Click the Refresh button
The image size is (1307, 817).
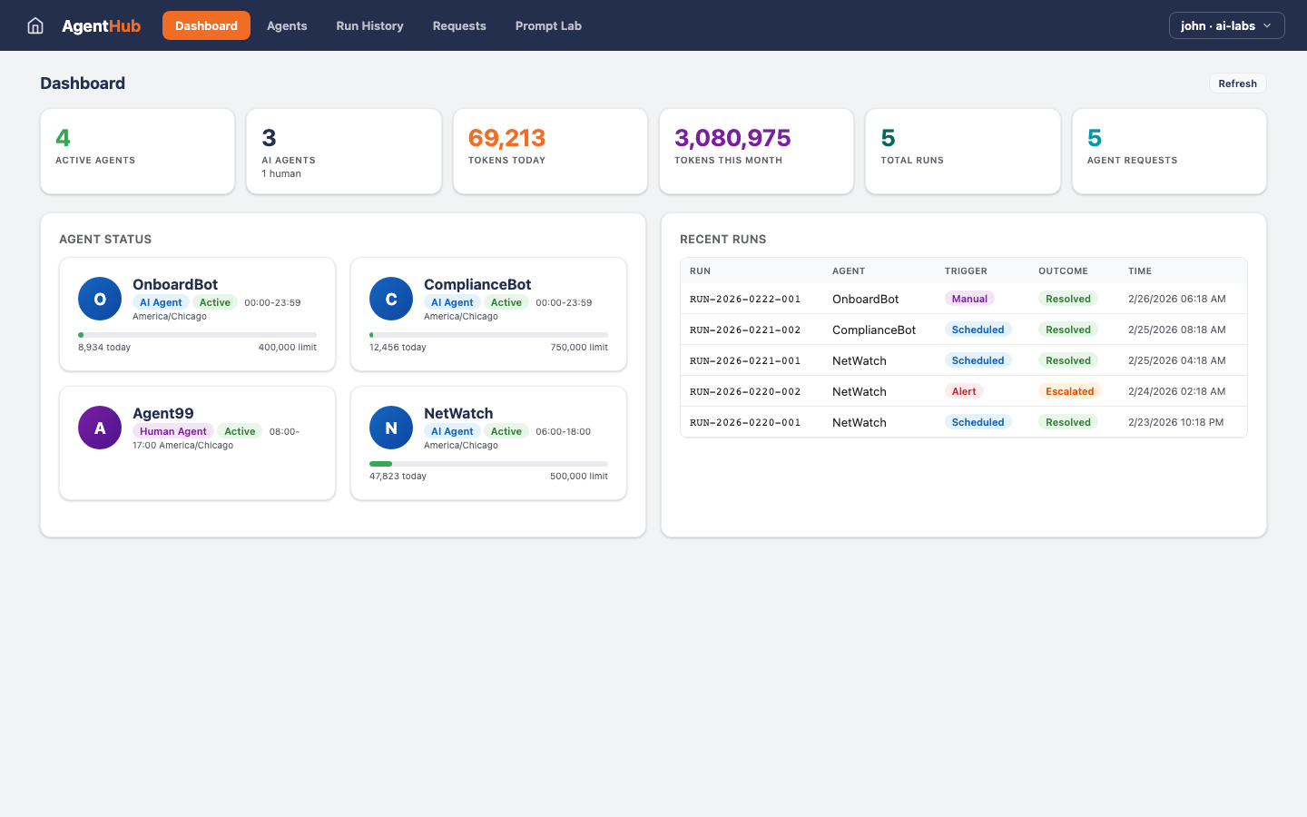[x=1237, y=83]
